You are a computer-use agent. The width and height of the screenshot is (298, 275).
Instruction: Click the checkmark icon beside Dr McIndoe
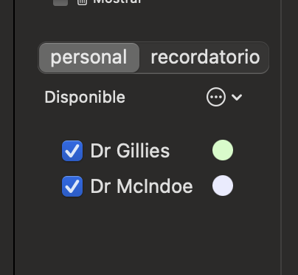tap(72, 186)
